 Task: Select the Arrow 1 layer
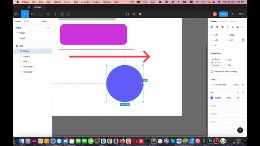click(32, 56)
